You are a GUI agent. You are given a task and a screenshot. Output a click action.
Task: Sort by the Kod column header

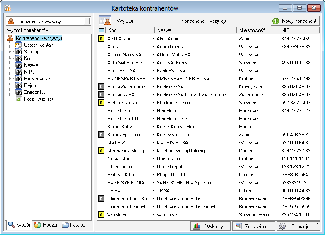coord(131,30)
